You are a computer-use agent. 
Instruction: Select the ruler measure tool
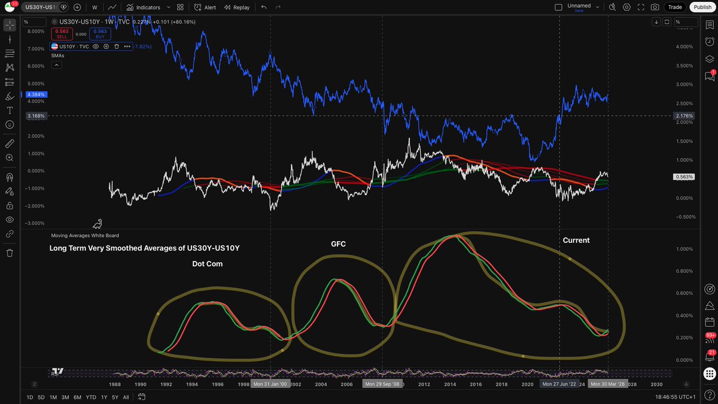coord(10,144)
